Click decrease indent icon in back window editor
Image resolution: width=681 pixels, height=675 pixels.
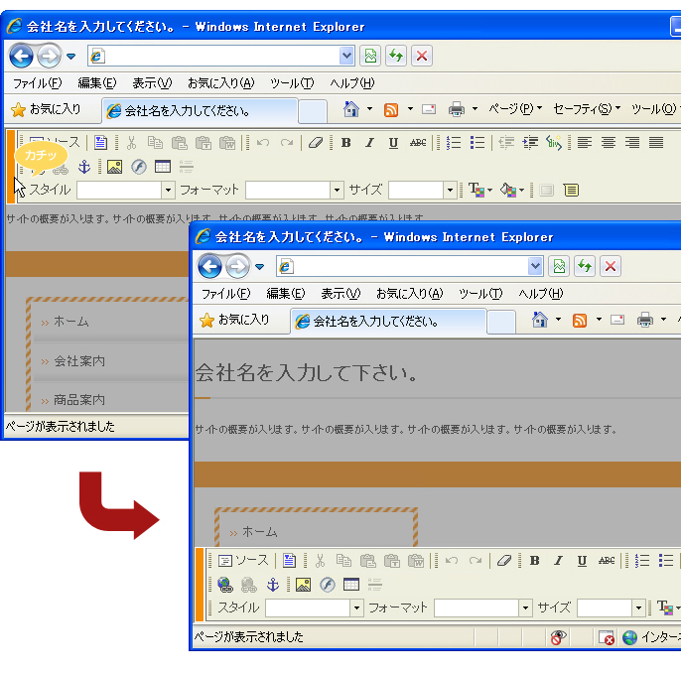coord(506,143)
